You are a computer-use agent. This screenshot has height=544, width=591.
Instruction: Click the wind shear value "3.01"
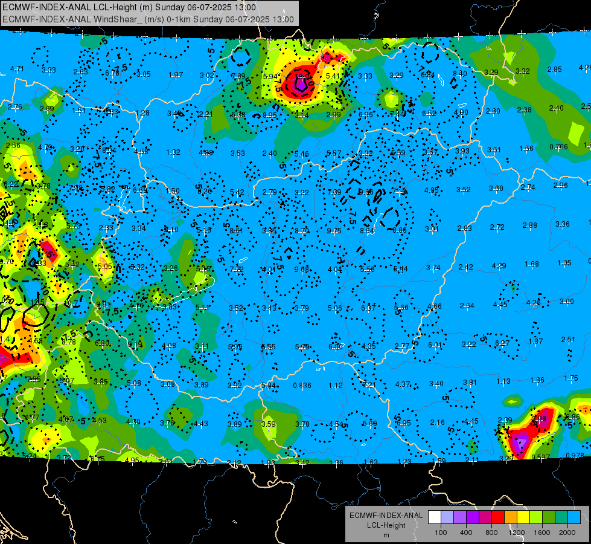click(x=432, y=228)
